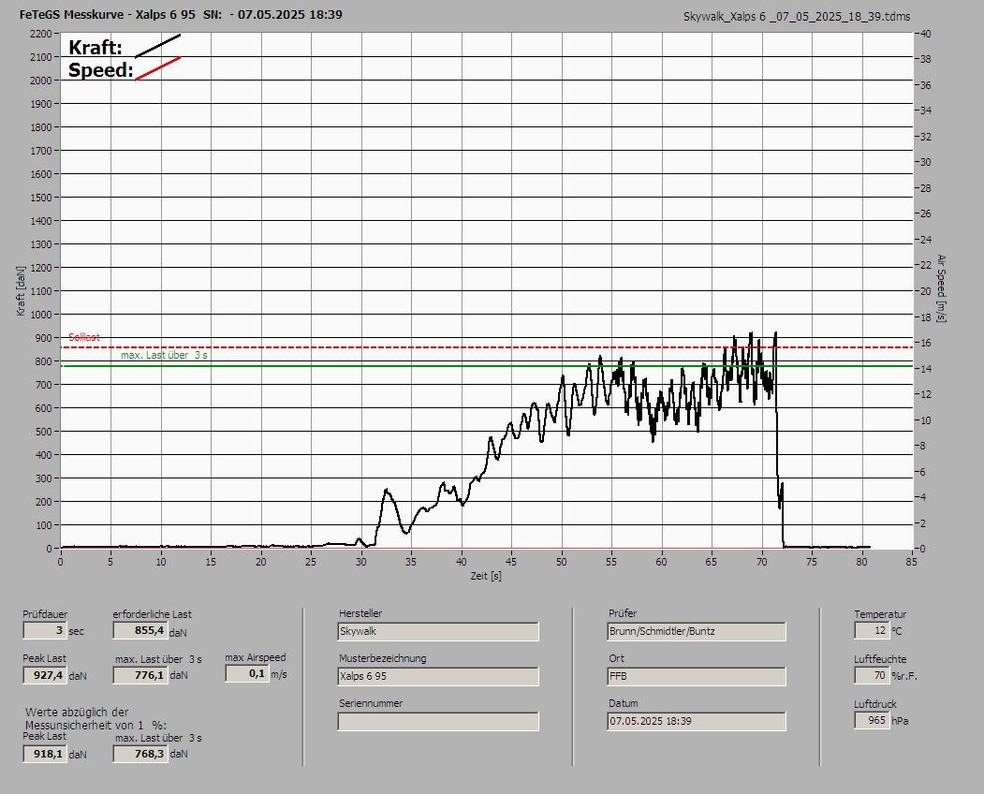Screen dimensions: 984x794
Task: Click the Hersteller field containing Skywalk
Action: [x=438, y=631]
